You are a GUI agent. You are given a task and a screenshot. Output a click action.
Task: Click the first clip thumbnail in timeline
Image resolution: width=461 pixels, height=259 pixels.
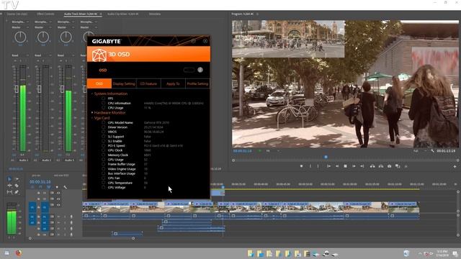[x=91, y=209]
